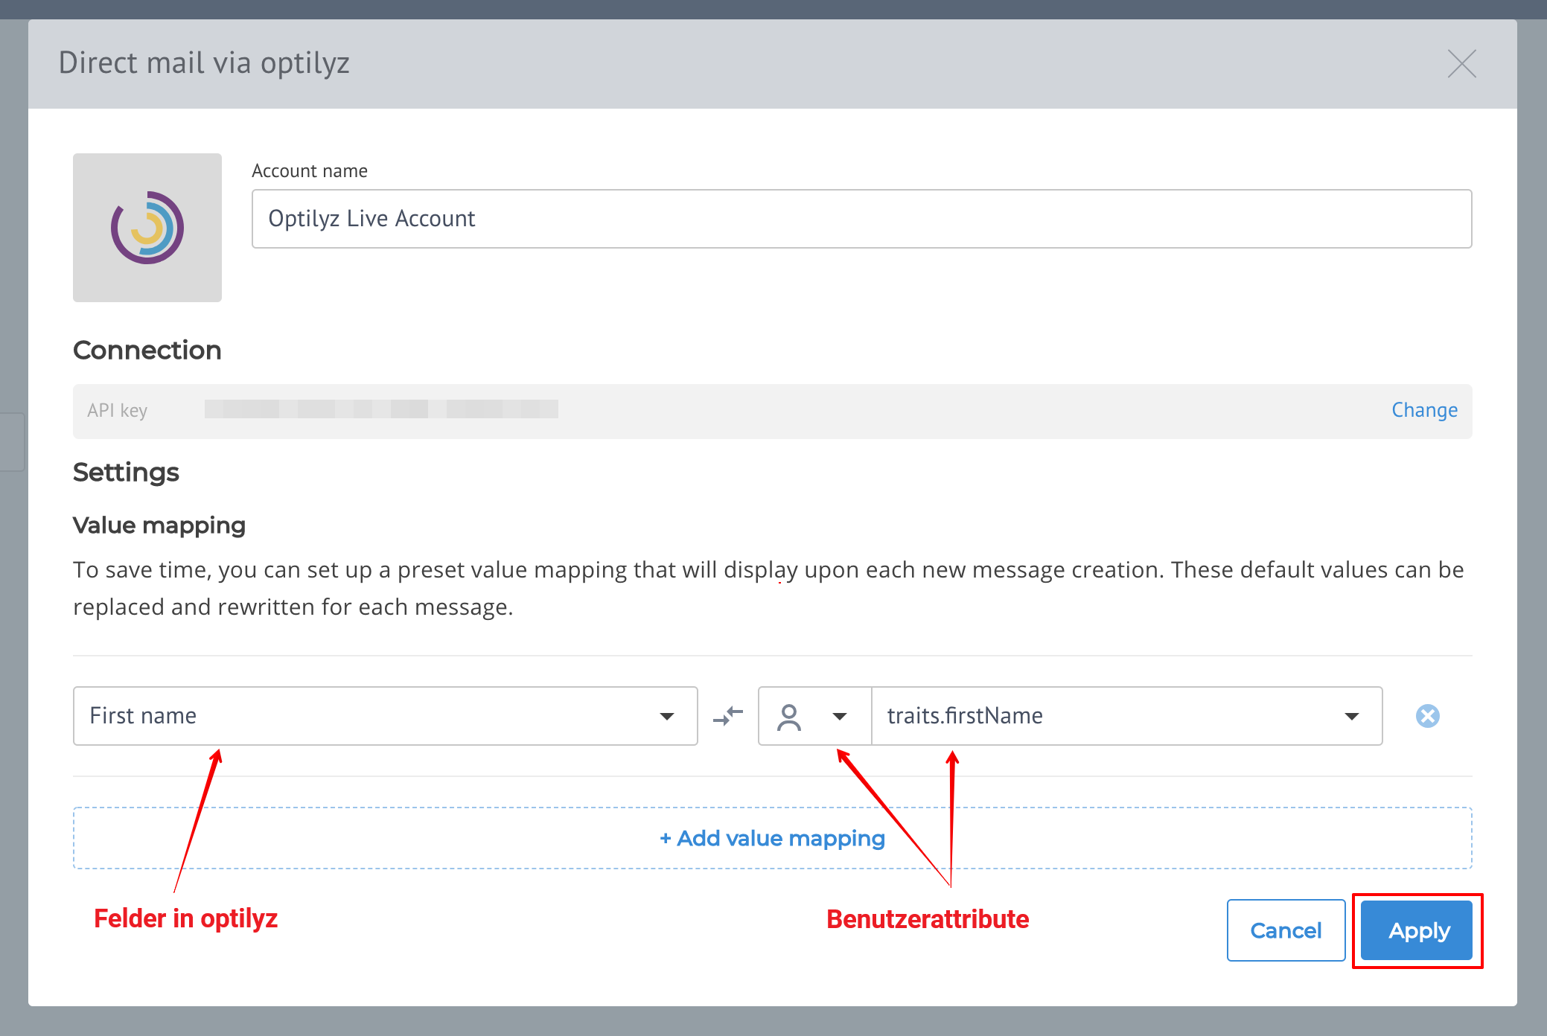Click the Connection section heading
Viewport: 1547px width, 1036px height.
pyautogui.click(x=147, y=351)
